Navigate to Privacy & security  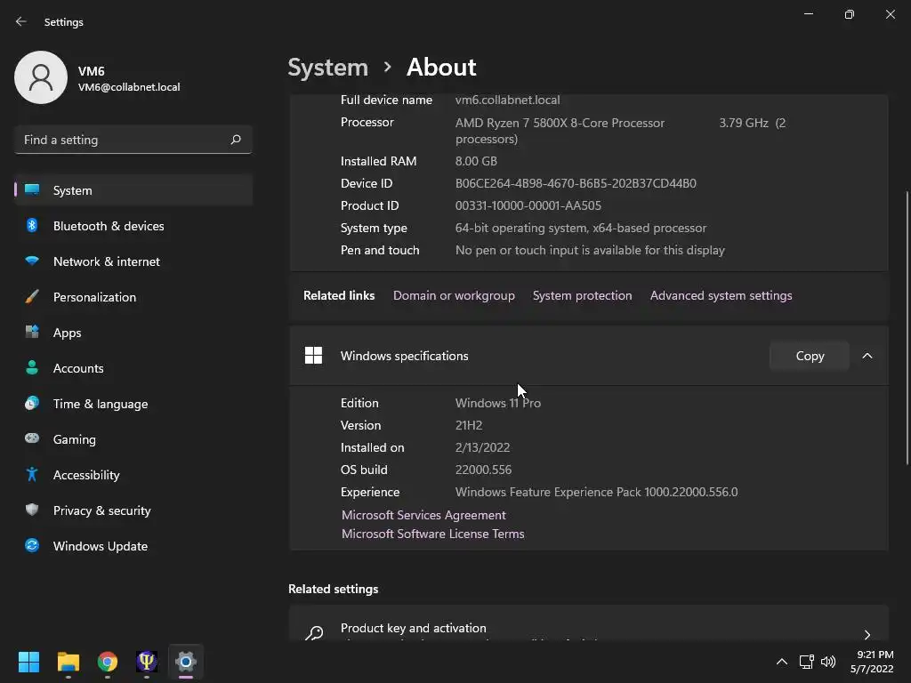click(133, 510)
